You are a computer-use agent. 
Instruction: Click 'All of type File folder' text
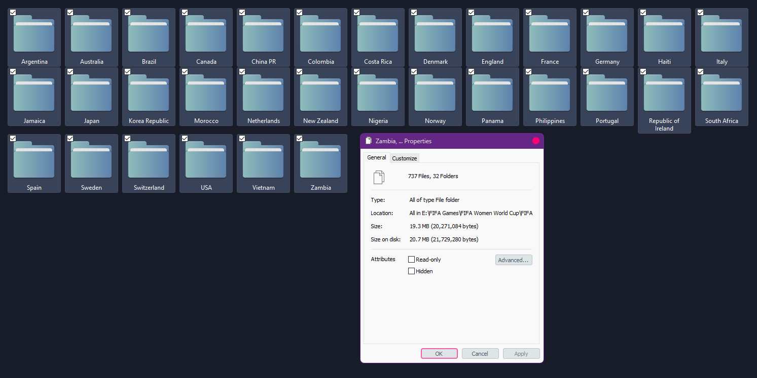point(435,200)
